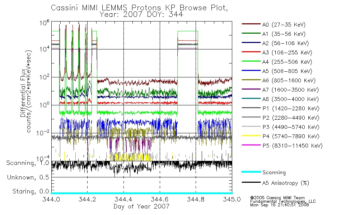Viewport: 341px width, 215px height.
Task: Select the A5 Anisotropy (%) legend entry
Action: click(275, 183)
